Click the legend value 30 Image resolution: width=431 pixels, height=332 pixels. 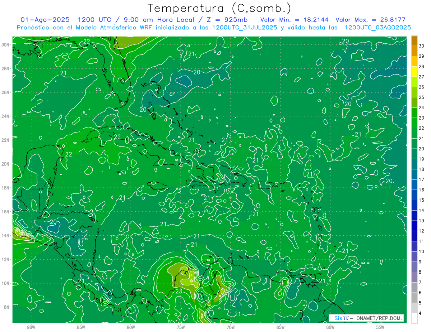click(x=422, y=45)
